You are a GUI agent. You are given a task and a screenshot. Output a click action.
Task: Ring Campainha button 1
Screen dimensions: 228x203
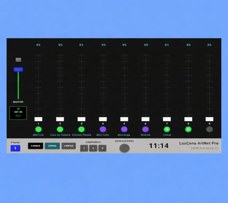[84, 148]
